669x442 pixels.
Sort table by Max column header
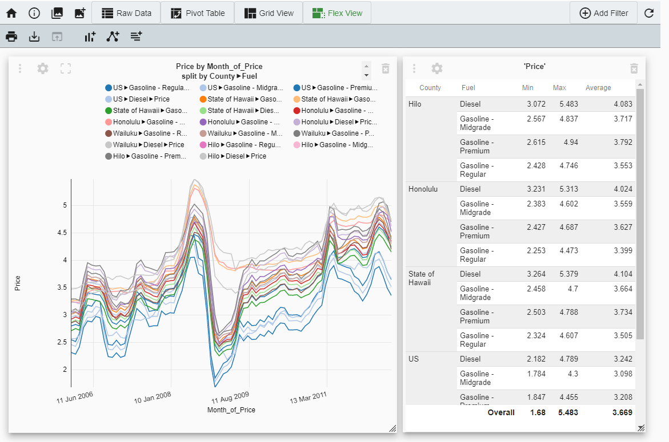(559, 88)
